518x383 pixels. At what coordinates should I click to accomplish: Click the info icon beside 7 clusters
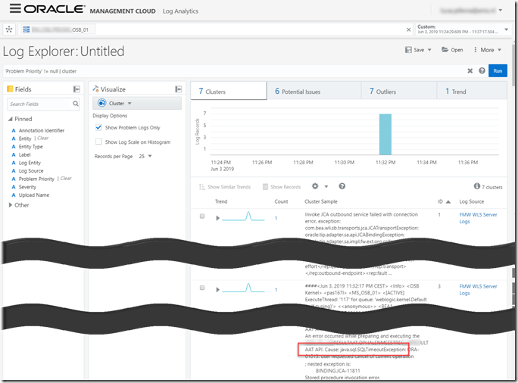click(x=476, y=186)
